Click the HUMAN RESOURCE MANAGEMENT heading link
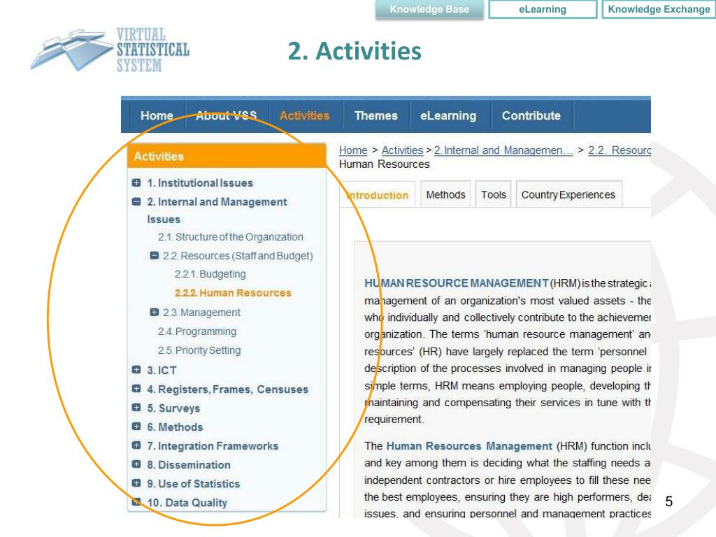 point(456,283)
